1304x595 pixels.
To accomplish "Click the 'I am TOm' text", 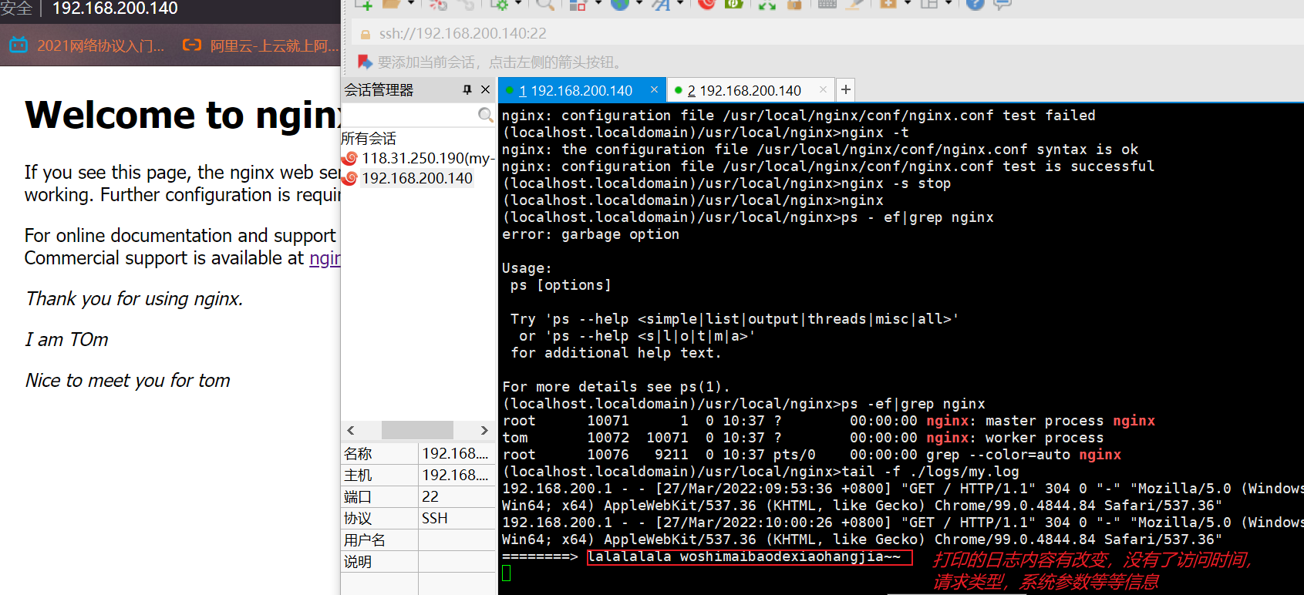I will (67, 339).
